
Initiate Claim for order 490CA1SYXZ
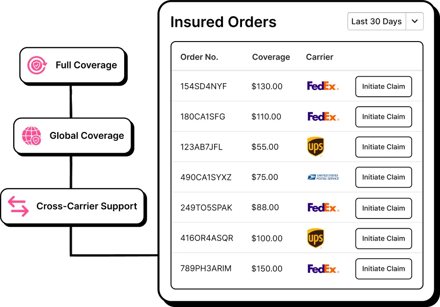384,177
